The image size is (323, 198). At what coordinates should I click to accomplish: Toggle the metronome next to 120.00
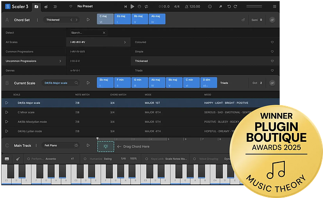pos(187,7)
